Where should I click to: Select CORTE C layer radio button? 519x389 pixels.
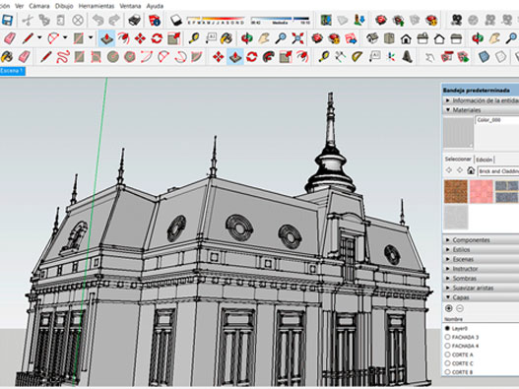tap(447, 363)
